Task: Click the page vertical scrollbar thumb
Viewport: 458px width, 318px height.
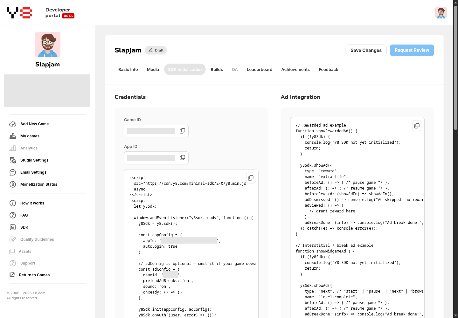Action: pos(455,68)
